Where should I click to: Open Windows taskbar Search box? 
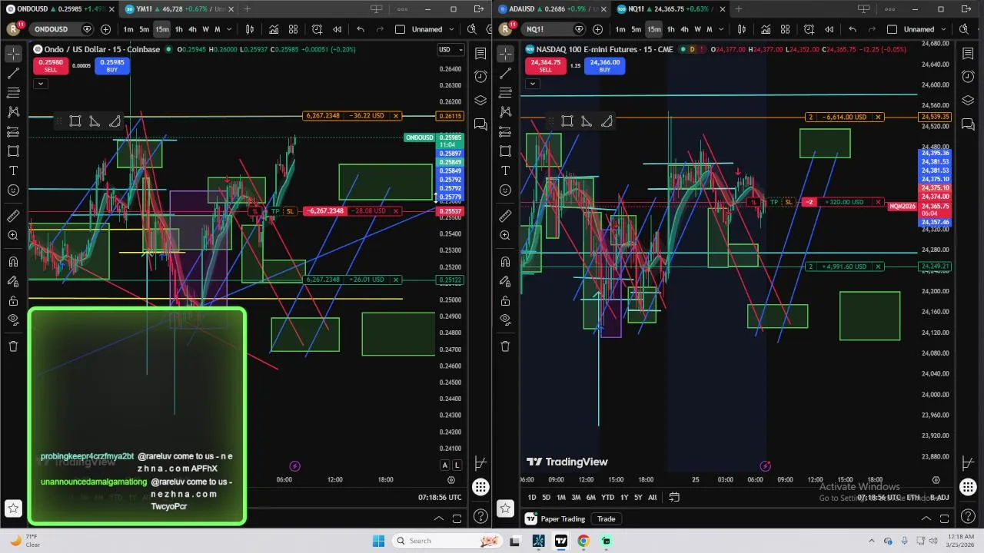(446, 541)
